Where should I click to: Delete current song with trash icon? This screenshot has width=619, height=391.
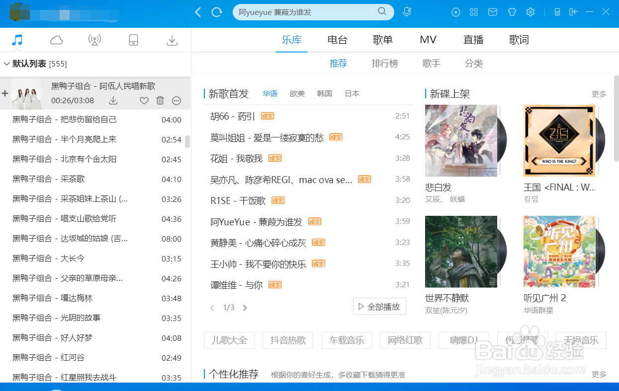(x=160, y=101)
